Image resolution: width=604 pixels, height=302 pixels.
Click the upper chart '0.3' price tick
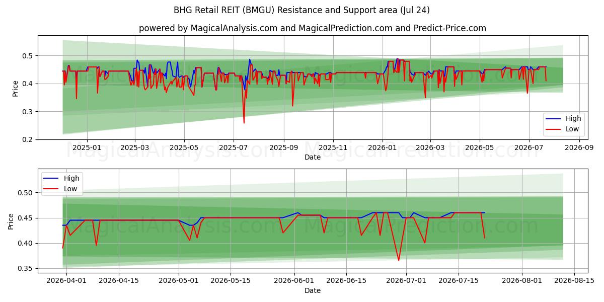tap(28, 112)
